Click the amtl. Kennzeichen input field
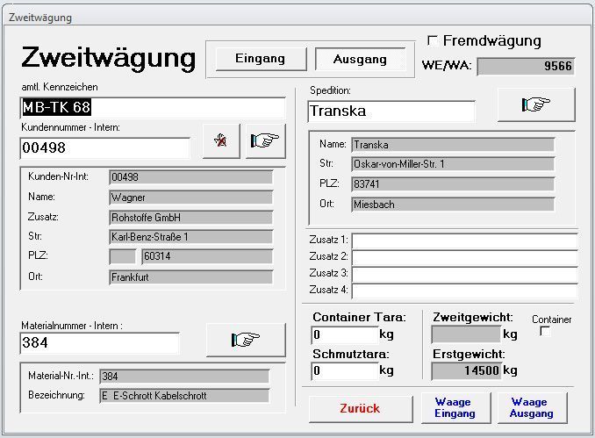Viewport: 595px width, 438px height. 153,107
